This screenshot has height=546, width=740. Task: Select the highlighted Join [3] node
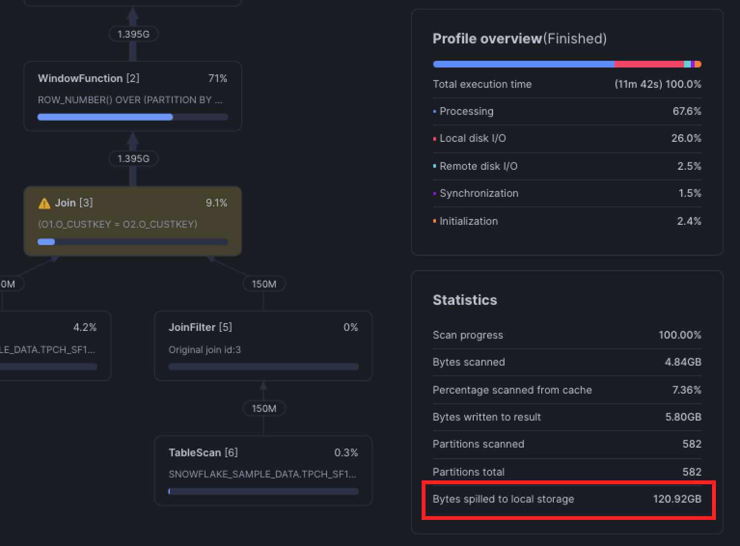point(132,221)
